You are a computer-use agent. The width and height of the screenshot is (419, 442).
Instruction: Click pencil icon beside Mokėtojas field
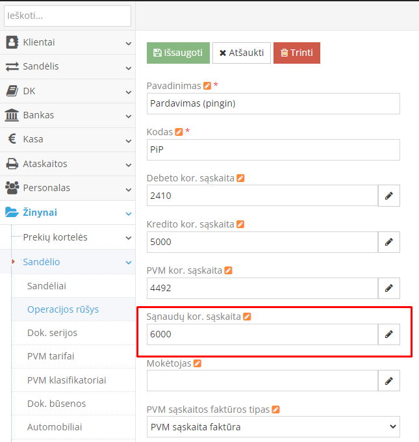coord(388,380)
